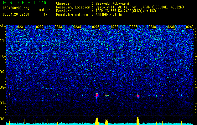The image size is (197, 125).
Task: Click the 0236 time marker
Action: click(115, 27)
